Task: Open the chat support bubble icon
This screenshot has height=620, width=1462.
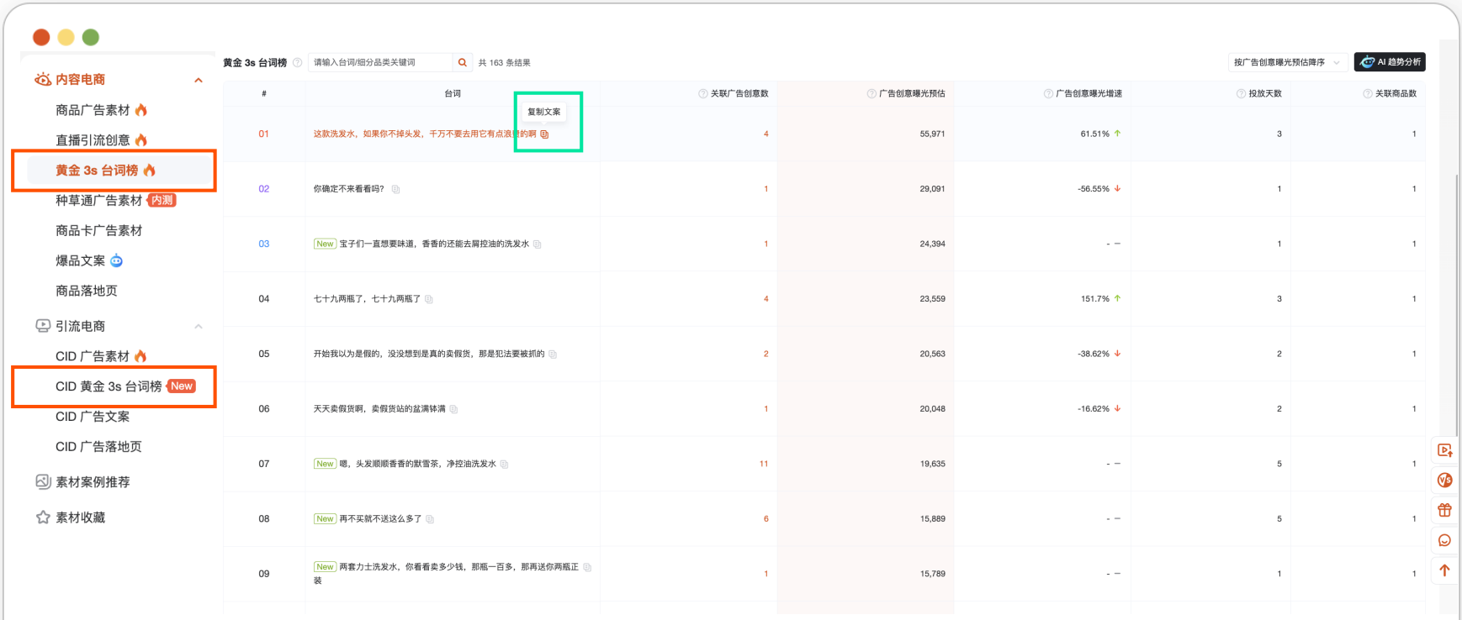Action: click(x=1444, y=540)
